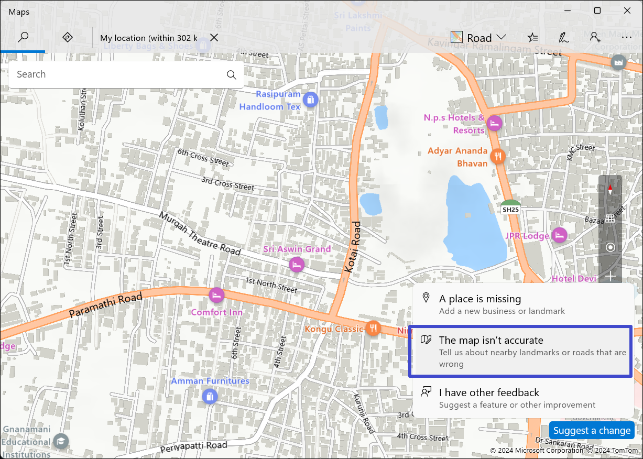Select the My location tab
This screenshot has height=459, width=643.
click(149, 38)
